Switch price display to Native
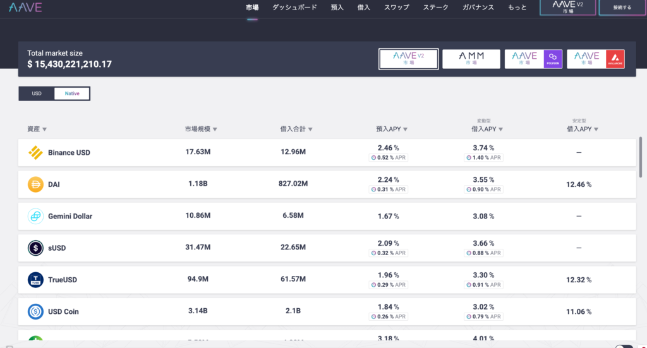 coord(72,93)
